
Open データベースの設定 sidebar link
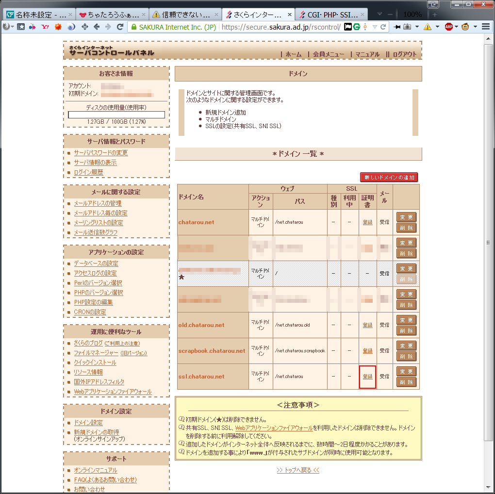pyautogui.click(x=96, y=263)
